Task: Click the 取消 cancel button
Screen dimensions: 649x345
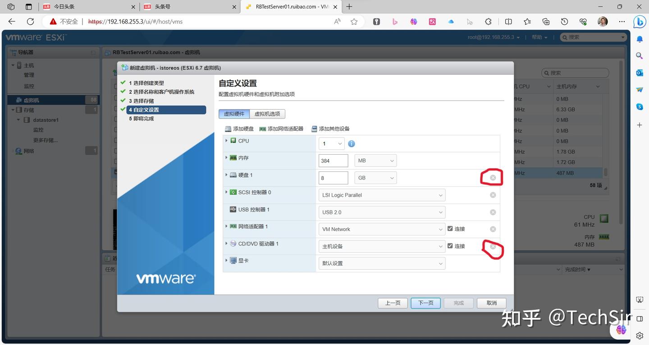Action: point(491,303)
